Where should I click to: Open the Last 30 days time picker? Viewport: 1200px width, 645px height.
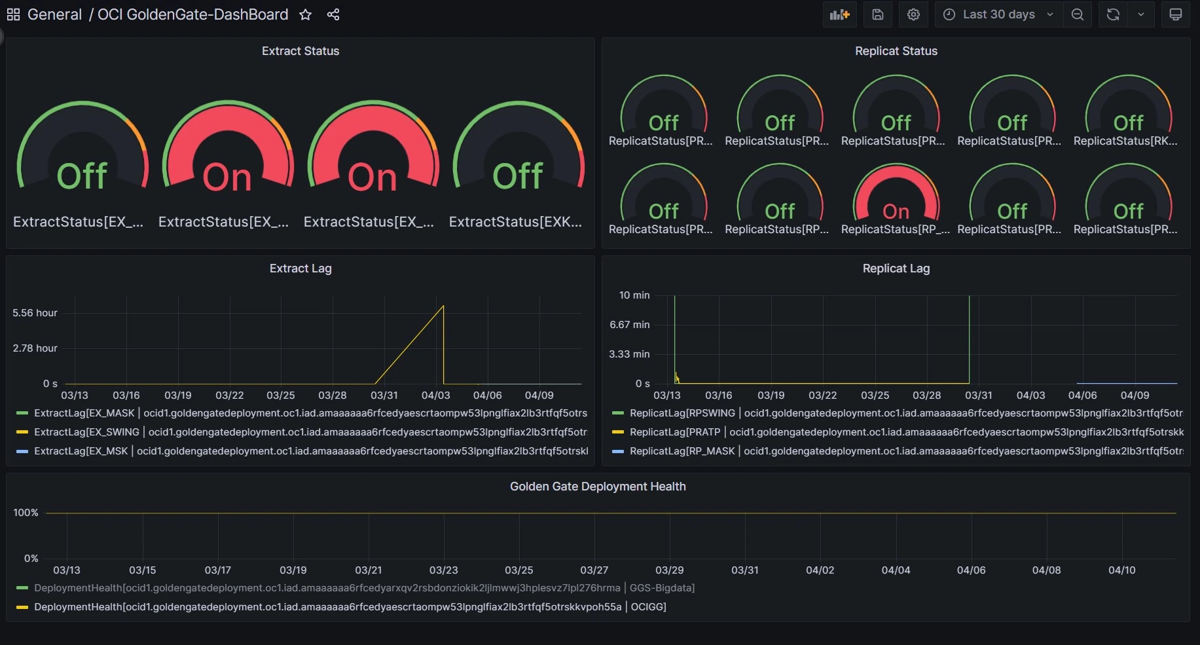coord(997,14)
